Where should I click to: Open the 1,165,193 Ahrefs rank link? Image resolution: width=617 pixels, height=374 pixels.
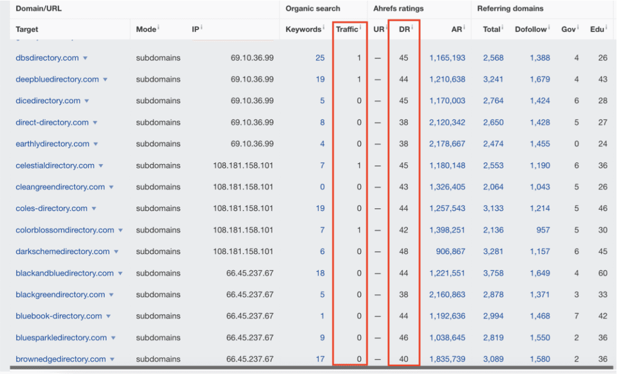click(447, 58)
